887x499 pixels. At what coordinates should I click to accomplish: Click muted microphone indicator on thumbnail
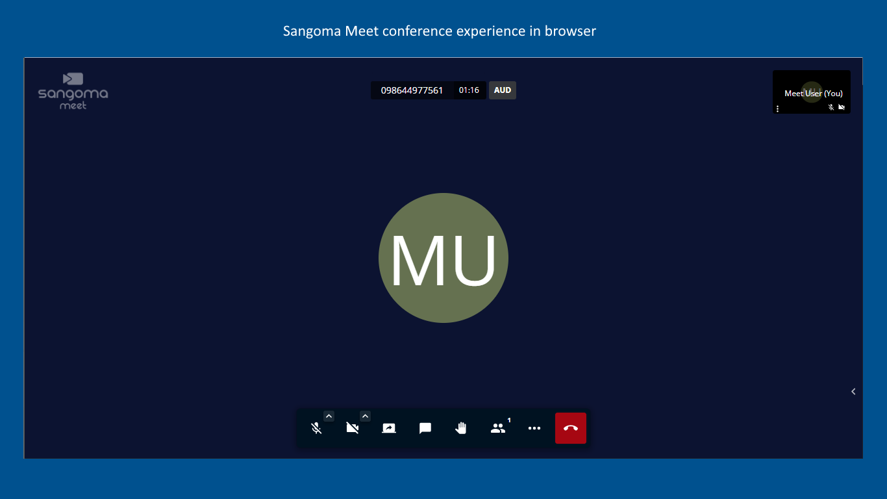click(x=831, y=107)
